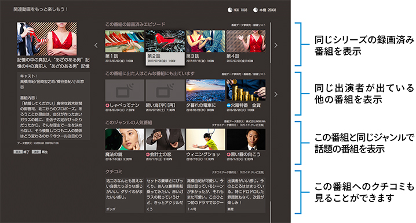Screen dimensions: 416x223
Task: Click the vertical scrollbar at right edge
Action: tap(271, 122)
